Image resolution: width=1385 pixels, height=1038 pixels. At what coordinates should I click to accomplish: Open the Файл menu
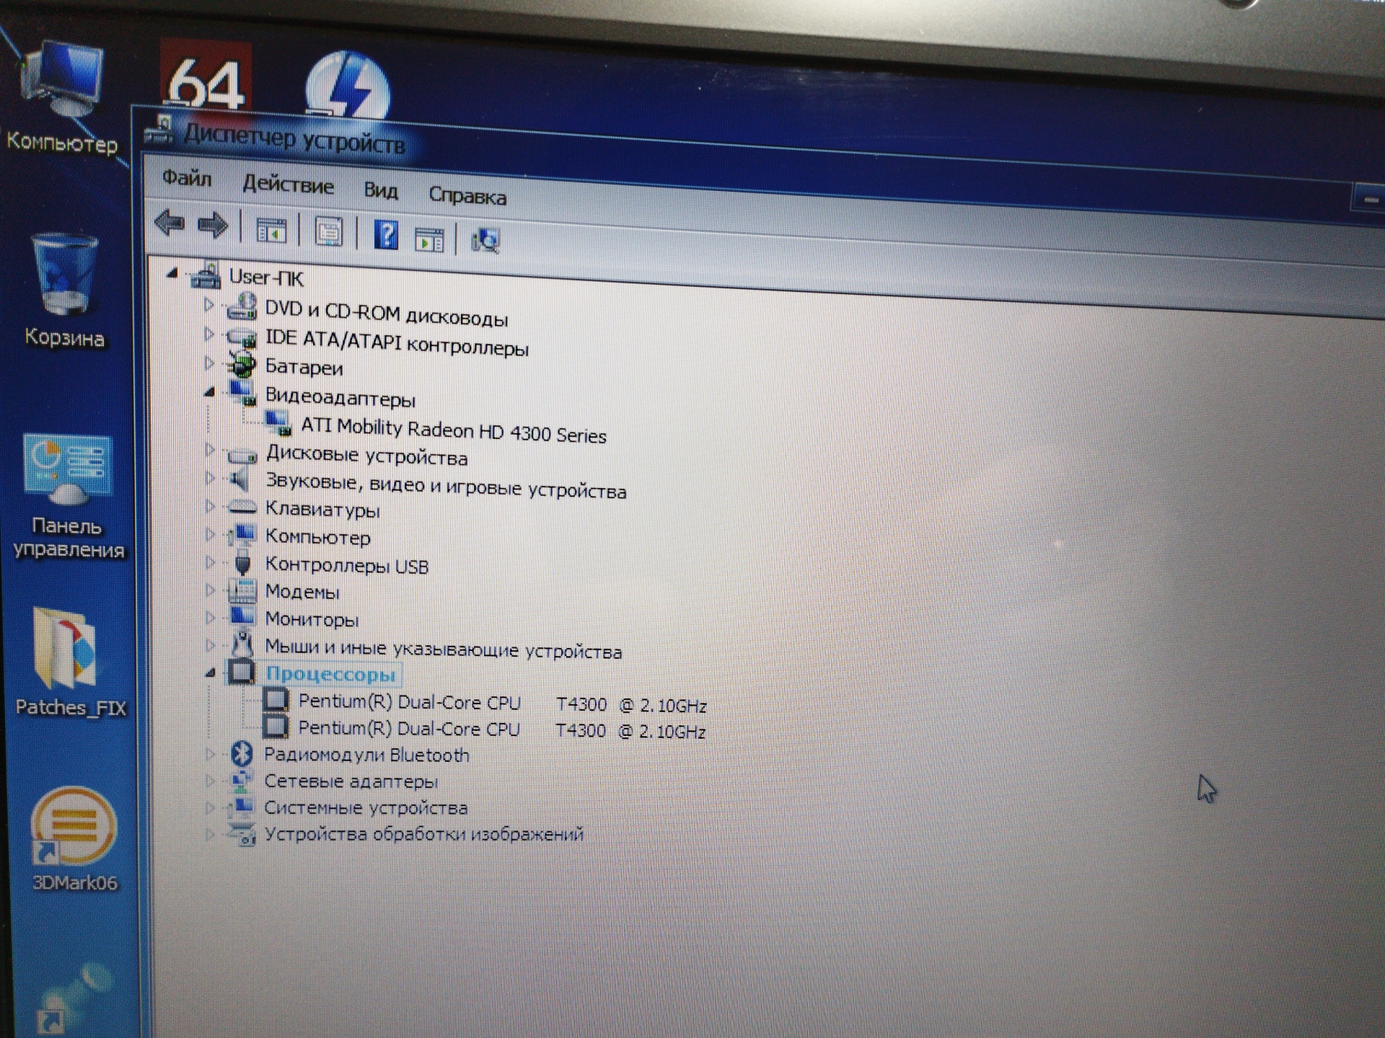point(187,177)
